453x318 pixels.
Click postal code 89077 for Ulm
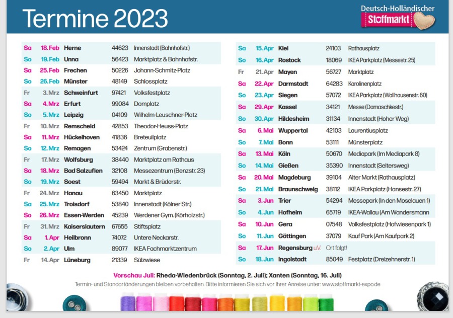coord(119,249)
